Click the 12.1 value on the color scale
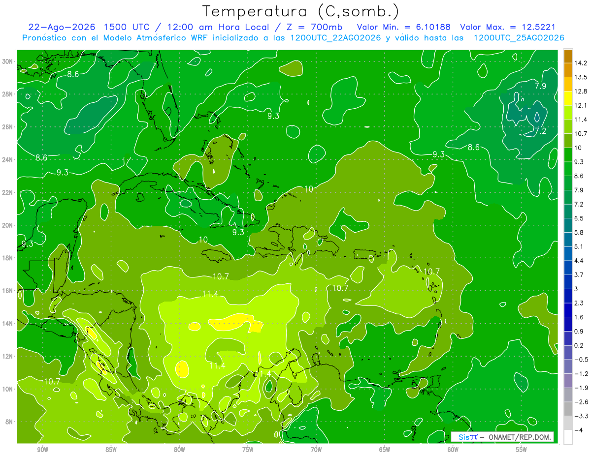The height and width of the screenshot is (456, 591). 581,105
